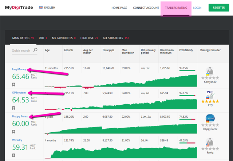
Task: Click OPSsystem recovery period 2m, 4d
Action: pyautogui.click(x=145, y=93)
